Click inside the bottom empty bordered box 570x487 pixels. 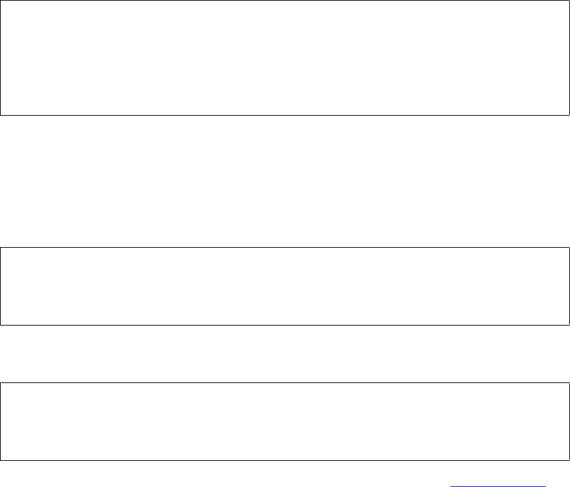[x=284, y=422]
